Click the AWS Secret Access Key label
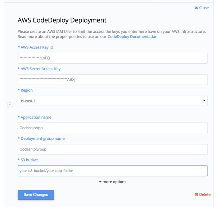 pyautogui.click(x=40, y=69)
